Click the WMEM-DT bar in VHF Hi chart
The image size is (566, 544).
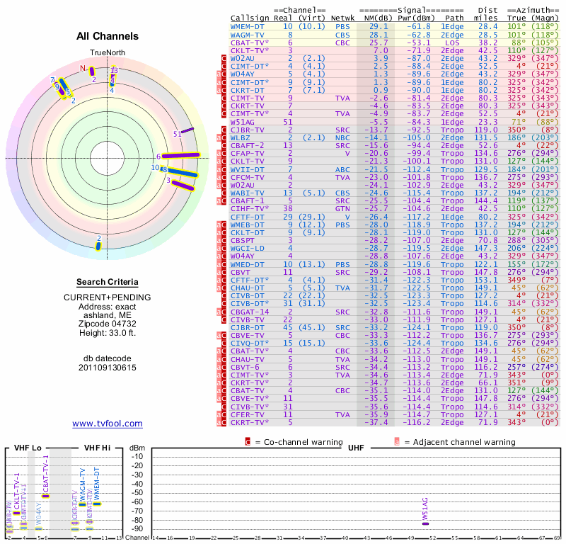tap(97, 504)
